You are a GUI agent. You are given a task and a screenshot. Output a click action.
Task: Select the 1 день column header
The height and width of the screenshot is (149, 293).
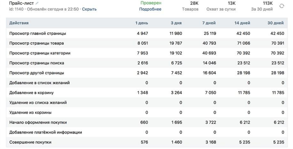[x=142, y=23]
